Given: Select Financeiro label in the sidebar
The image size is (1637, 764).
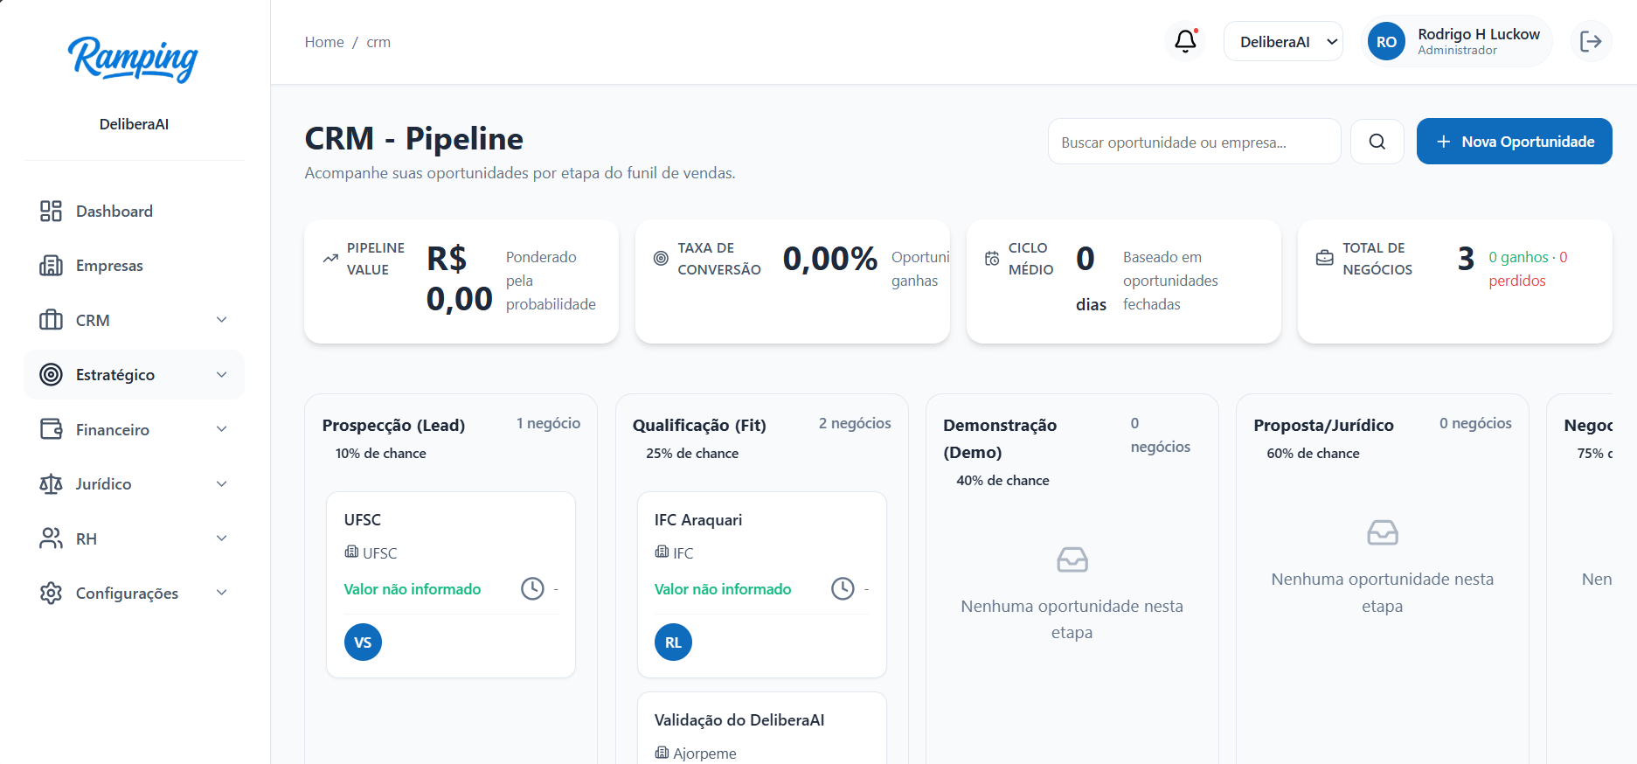Looking at the screenshot, I should click(x=113, y=429).
